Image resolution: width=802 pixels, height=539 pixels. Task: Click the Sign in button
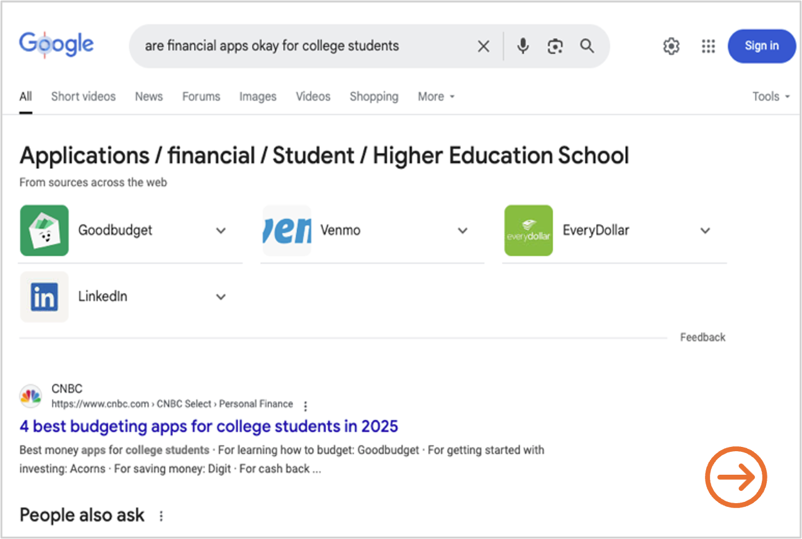[761, 46]
